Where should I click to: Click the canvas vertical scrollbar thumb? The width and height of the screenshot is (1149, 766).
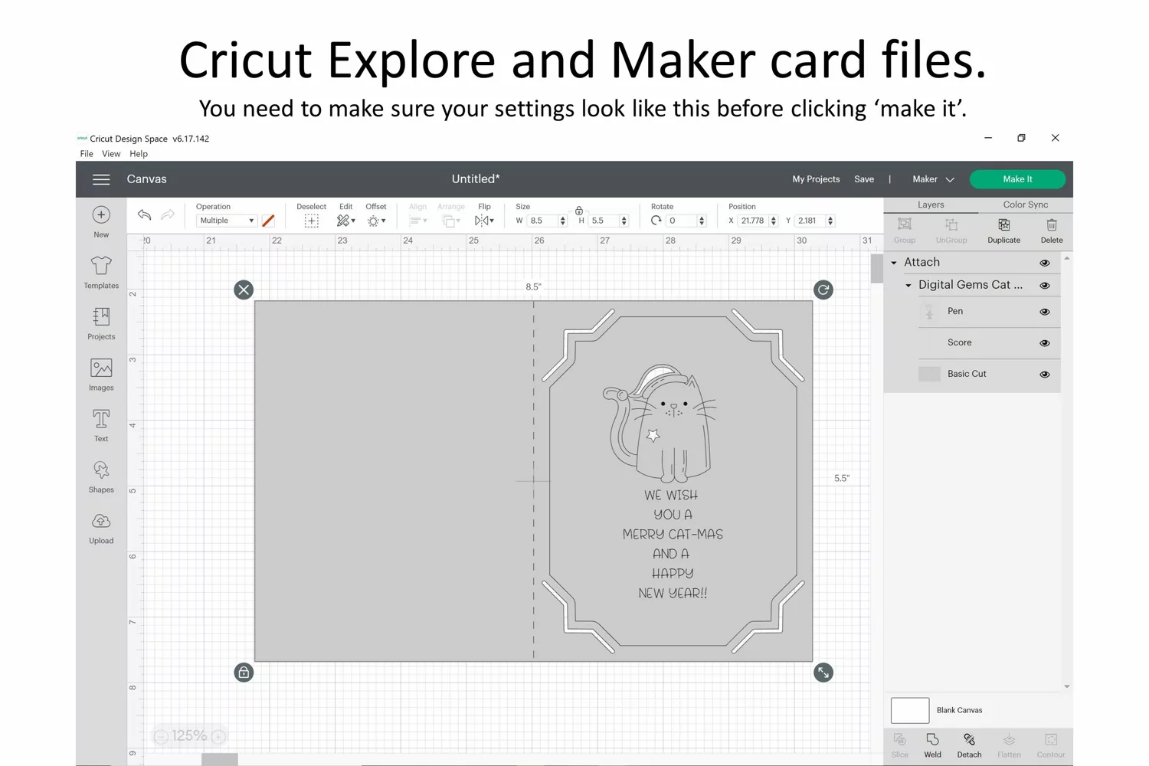click(x=877, y=269)
